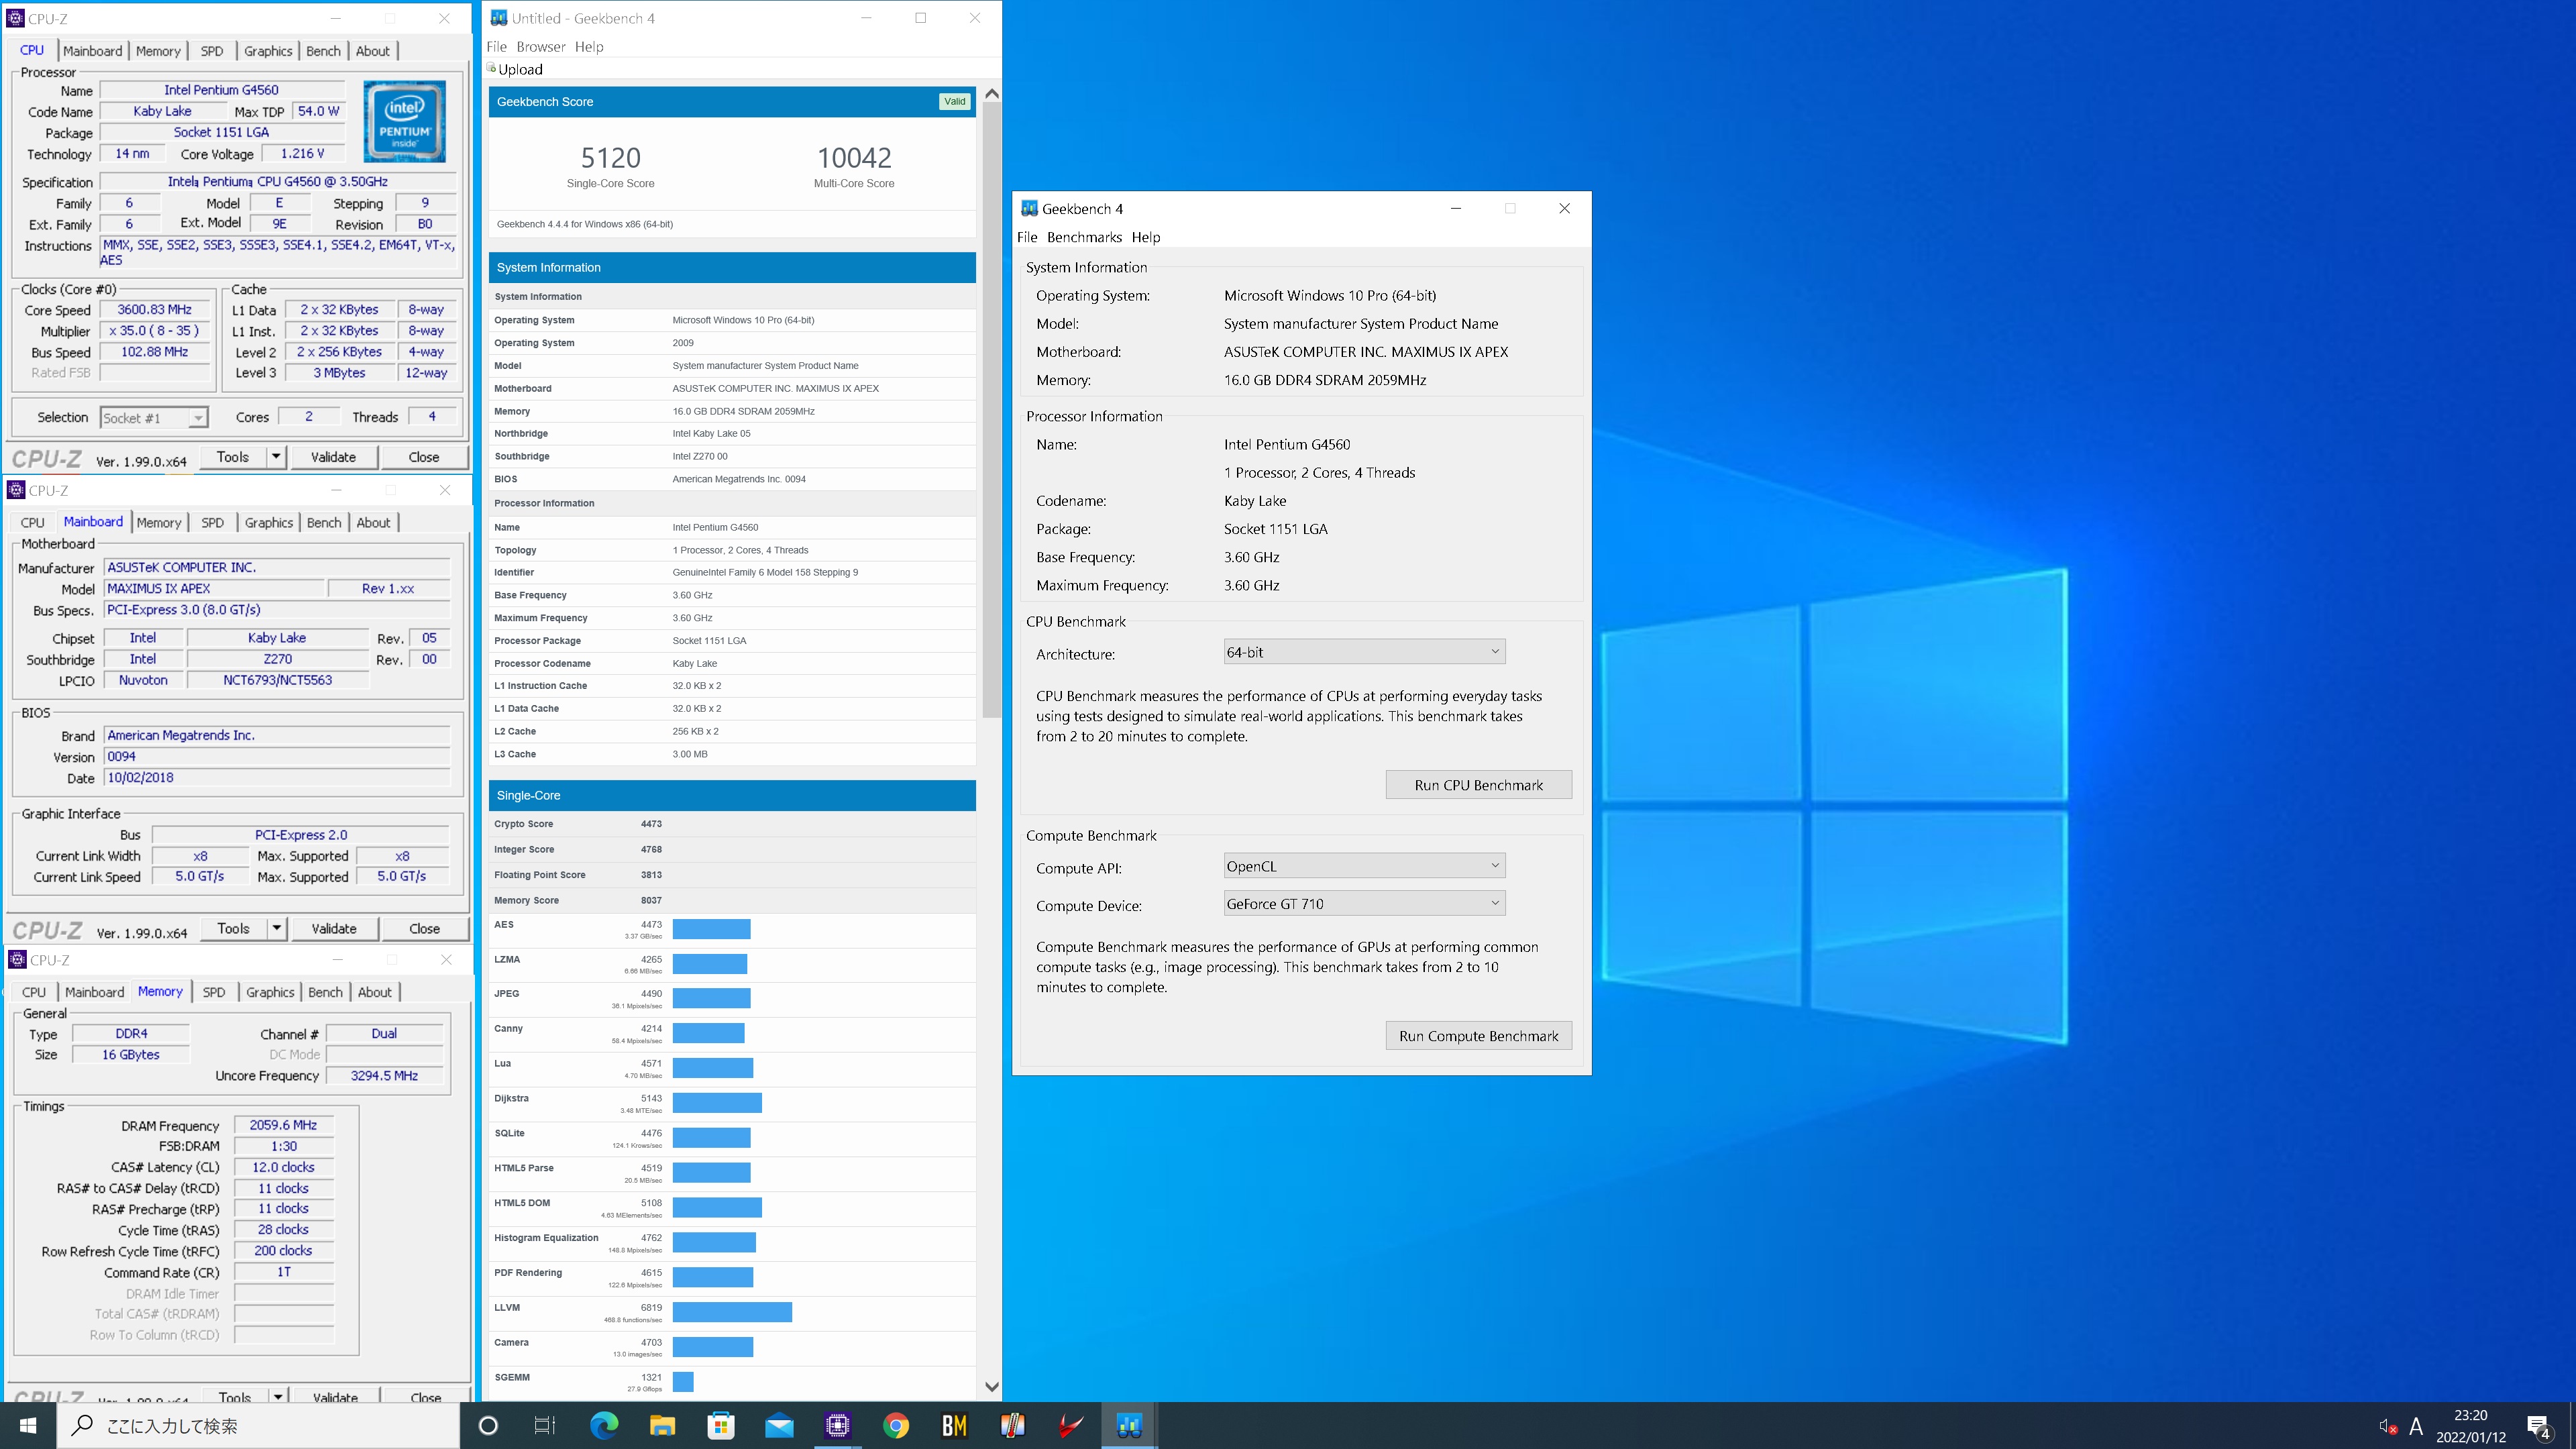Click the striped app icon beside BM on the taskbar
Screen dimensions: 2576x1449
click(1013, 1425)
